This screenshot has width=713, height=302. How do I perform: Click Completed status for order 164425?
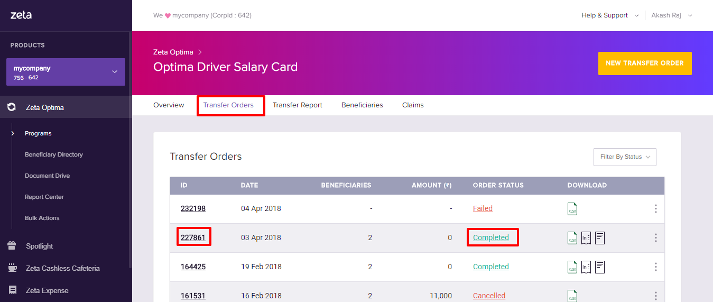(491, 267)
